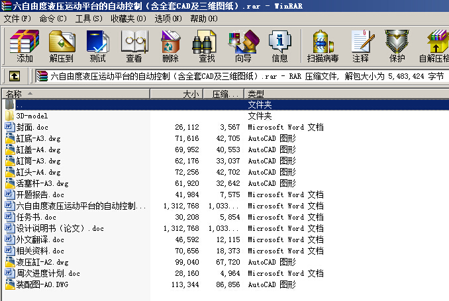
Task: Select file 缸头-A4.dwg
Action: [x=38, y=172]
